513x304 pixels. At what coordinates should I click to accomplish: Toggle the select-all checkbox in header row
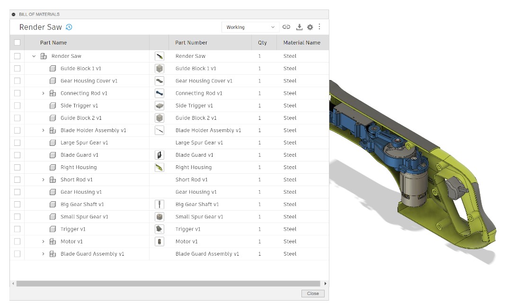click(x=18, y=43)
